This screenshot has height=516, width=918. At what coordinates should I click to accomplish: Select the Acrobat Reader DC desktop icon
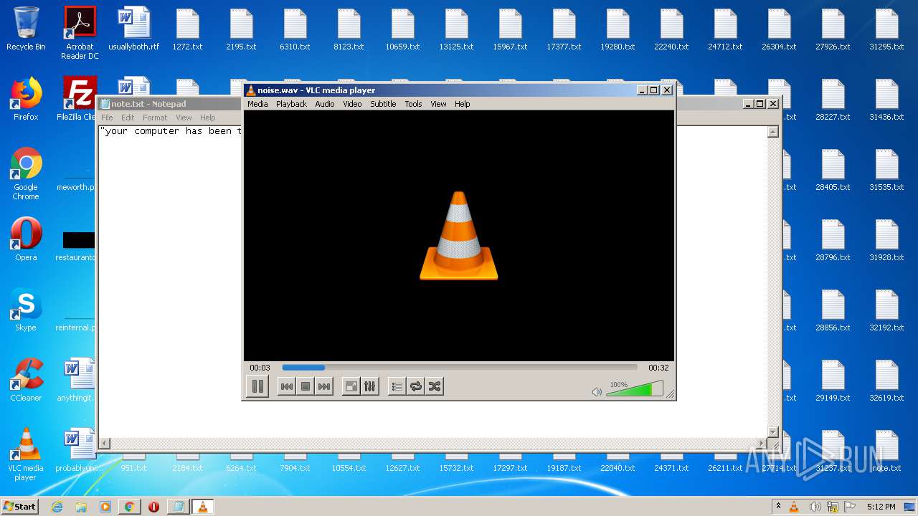point(80,33)
